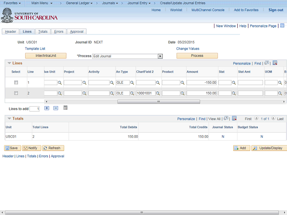Zoom Lines grid in new window icon

coord(267,63)
